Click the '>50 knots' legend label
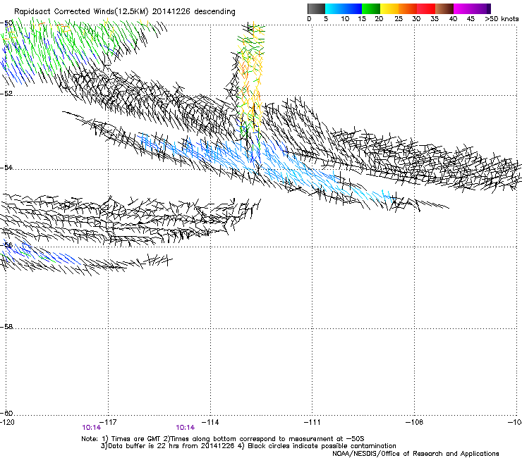The height and width of the screenshot is (458, 522). 502,19
